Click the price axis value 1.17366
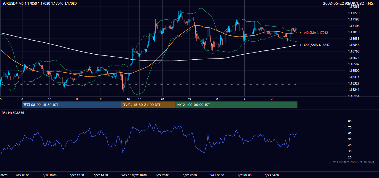Image resolution: width=379 pixels, height=178 pixels. pyautogui.click(x=354, y=7)
